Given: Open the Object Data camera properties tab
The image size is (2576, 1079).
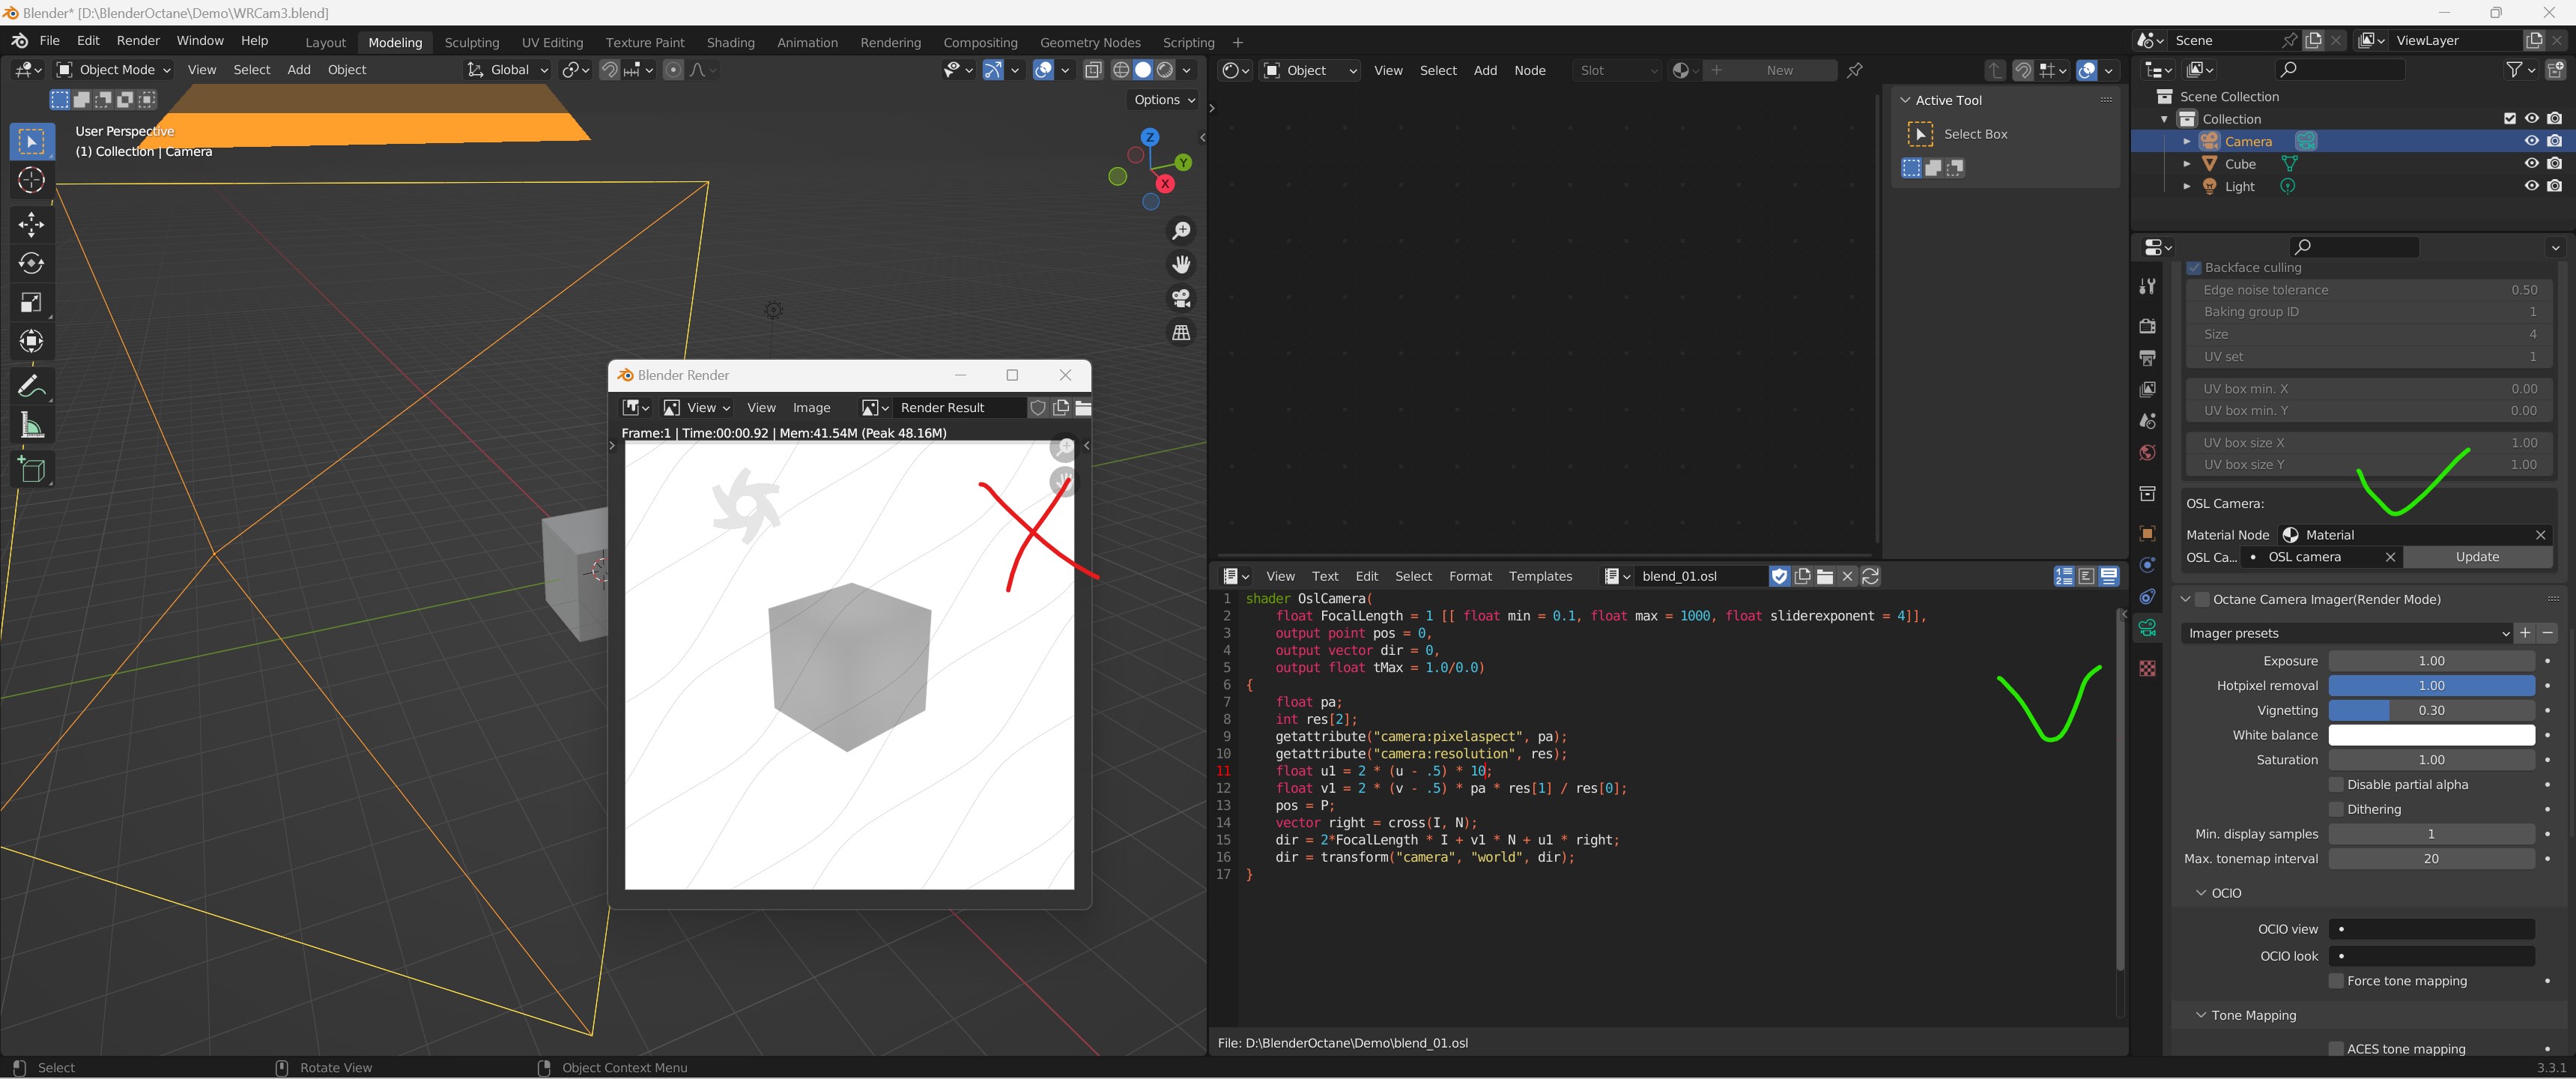Looking at the screenshot, I should pos(2147,628).
